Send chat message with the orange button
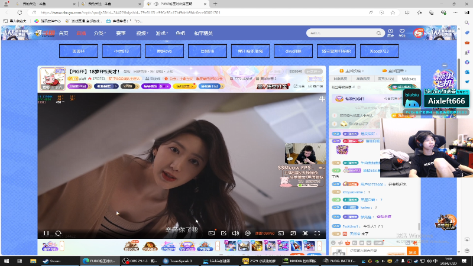The width and height of the screenshot is (473, 266). (412, 251)
